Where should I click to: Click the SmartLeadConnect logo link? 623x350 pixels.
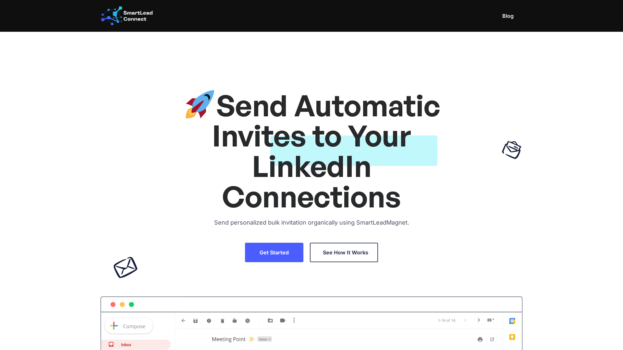tap(127, 16)
